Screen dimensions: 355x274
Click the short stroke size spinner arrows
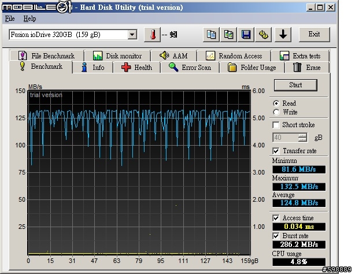point(302,138)
